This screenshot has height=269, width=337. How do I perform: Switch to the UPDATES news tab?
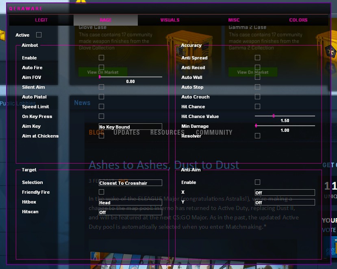126,132
